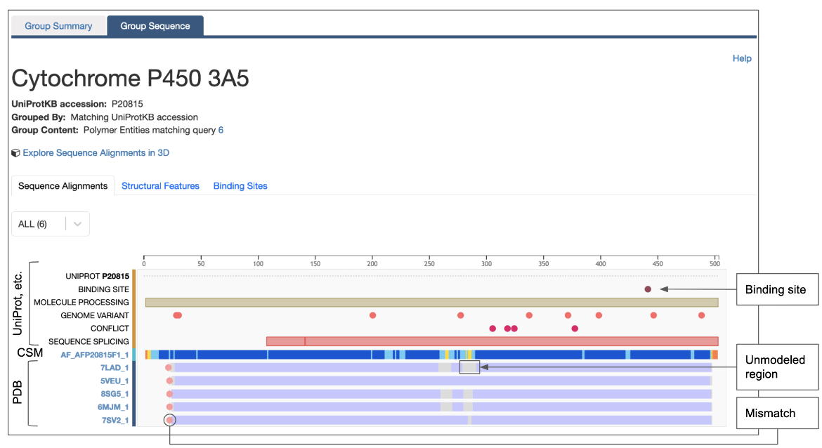The image size is (822, 448).
Task: Open the AF_AFP20815F1_1 model link
Action: [94, 355]
